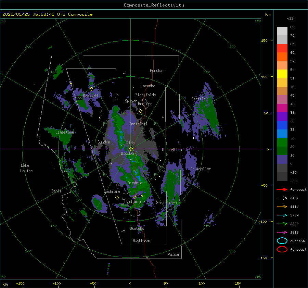Click the yellow diamond marker near RockyMH
Viewport: 308px width, 288px height.
(91, 89)
